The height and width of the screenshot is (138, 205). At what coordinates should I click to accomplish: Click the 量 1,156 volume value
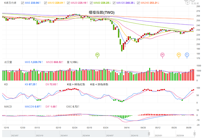pyautogui.click(x=72, y=62)
